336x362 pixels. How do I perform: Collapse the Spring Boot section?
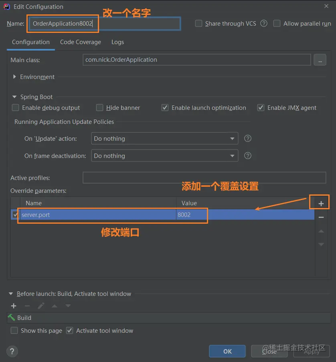click(x=14, y=97)
